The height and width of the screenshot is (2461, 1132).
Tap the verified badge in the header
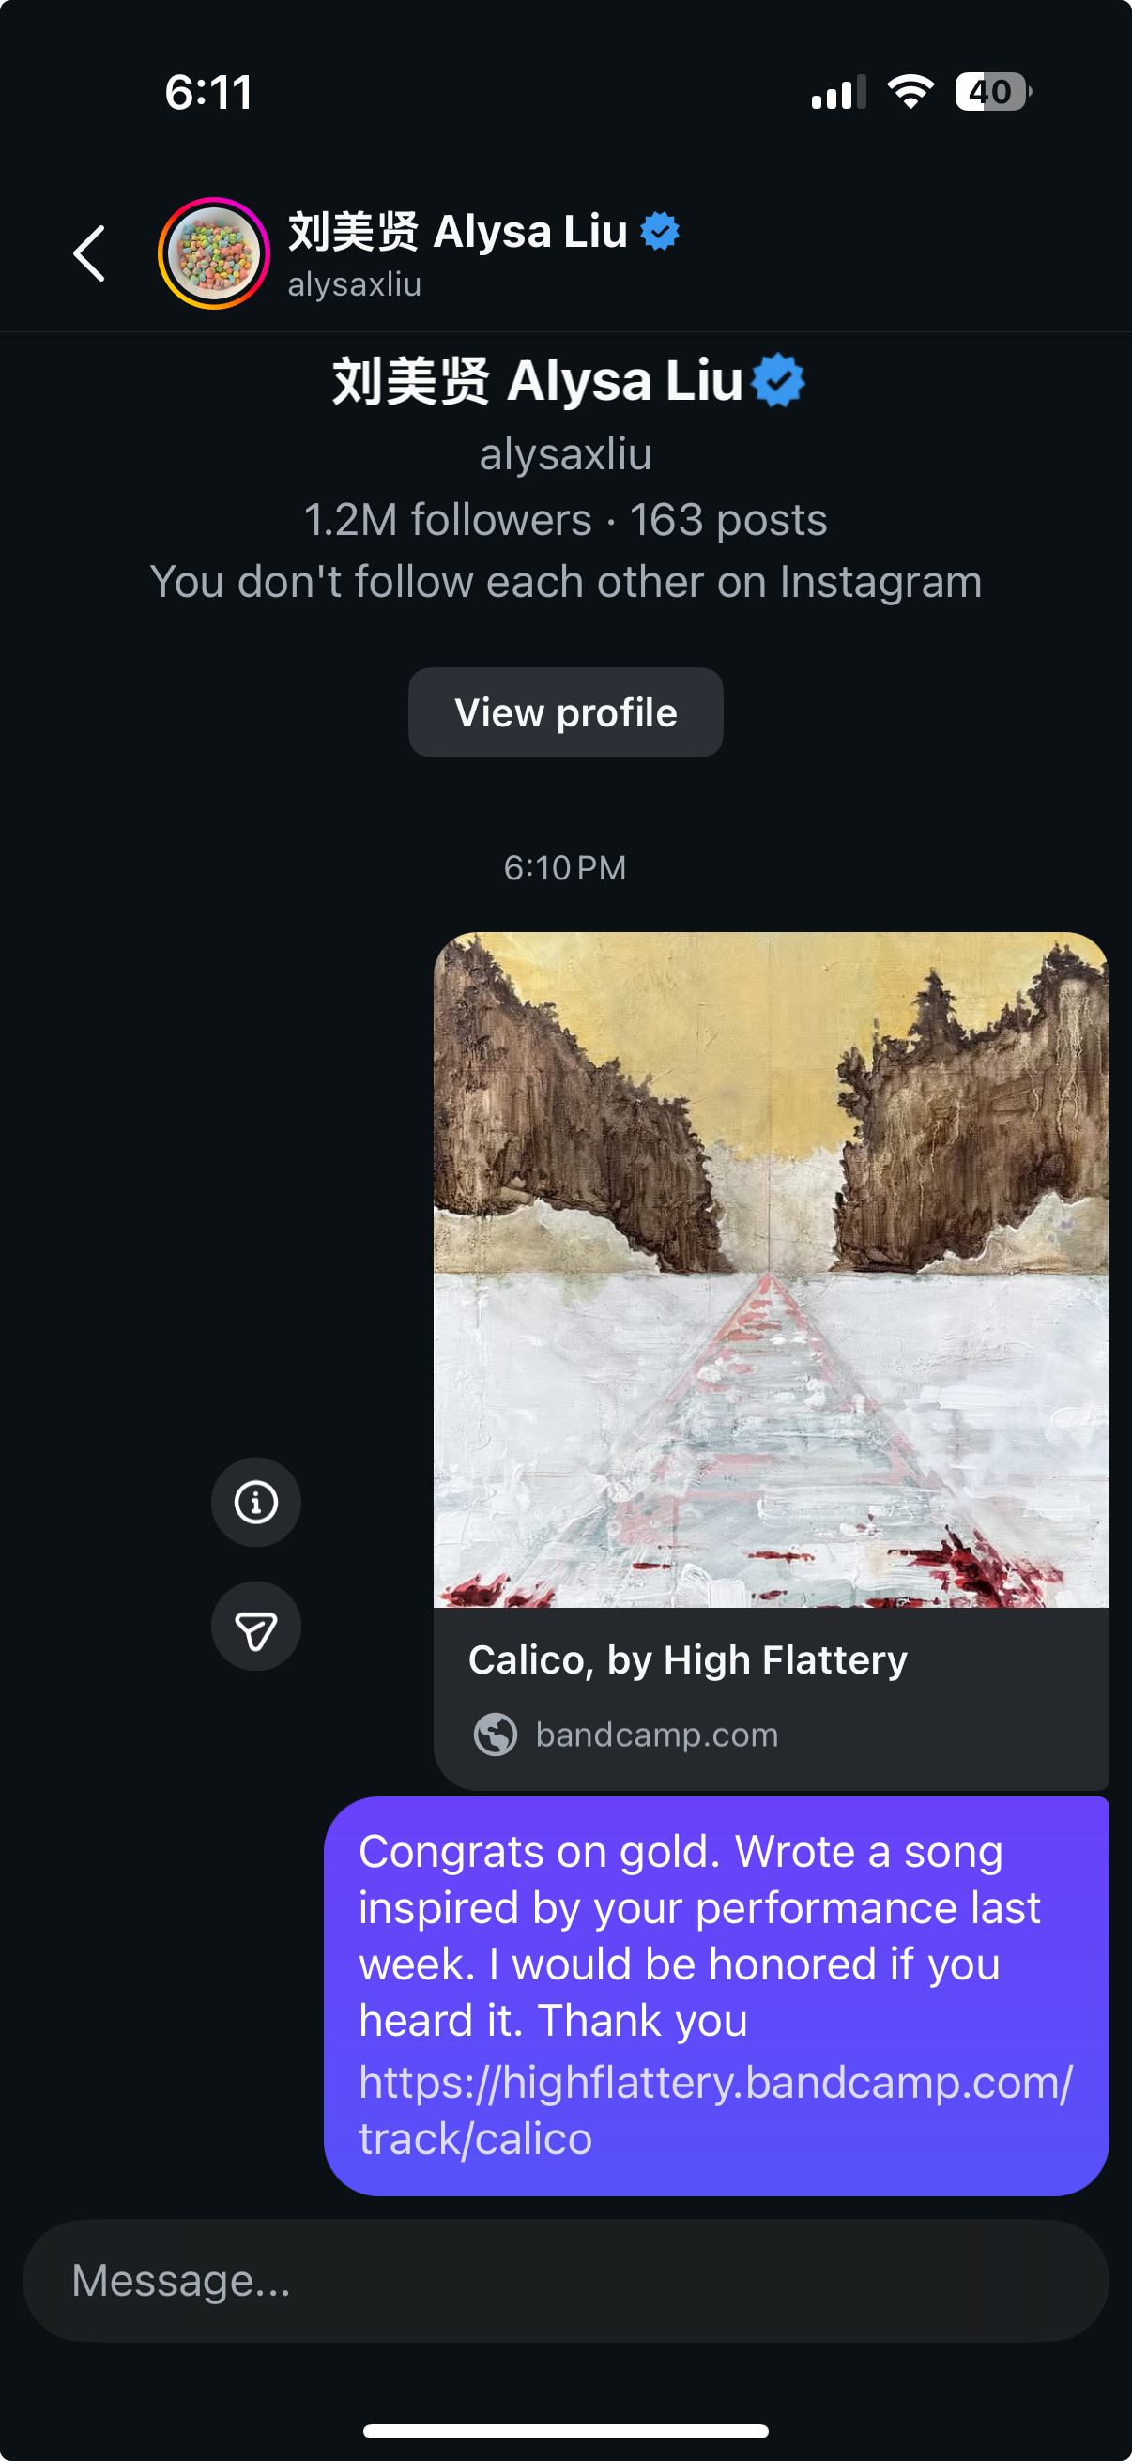[x=659, y=231]
